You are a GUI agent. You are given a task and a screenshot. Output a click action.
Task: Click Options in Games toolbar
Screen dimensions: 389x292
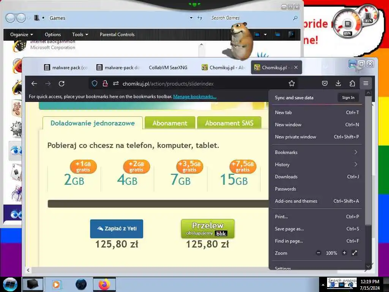pos(53,35)
